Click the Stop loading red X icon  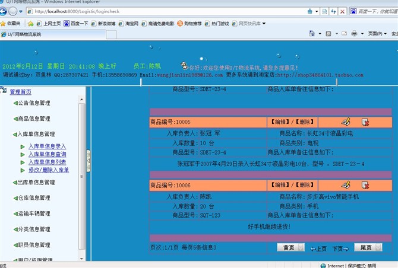tap(342, 11)
